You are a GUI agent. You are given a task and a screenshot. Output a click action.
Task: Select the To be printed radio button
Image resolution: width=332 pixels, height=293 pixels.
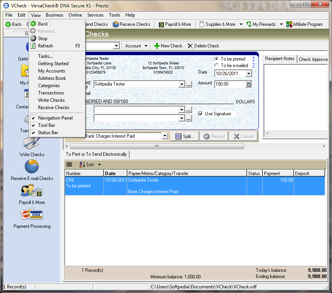[216, 59]
